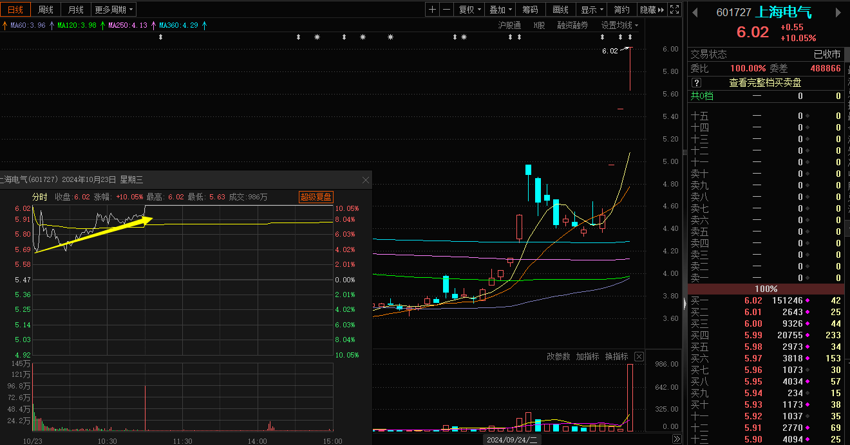850x445 pixels.
Task: Click the purple arrow after MA60 value
Action: pos(51,25)
